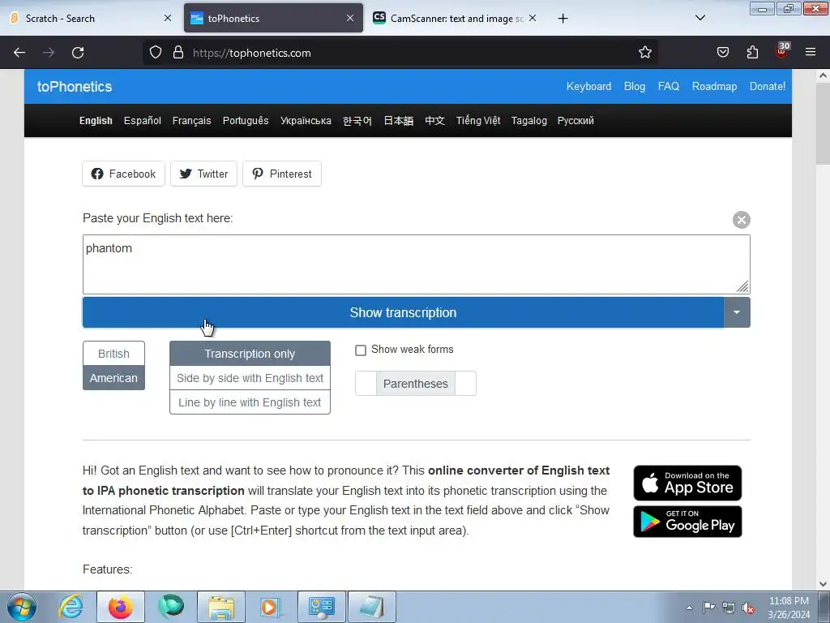Share on Twitter
830x623 pixels.
coord(203,174)
